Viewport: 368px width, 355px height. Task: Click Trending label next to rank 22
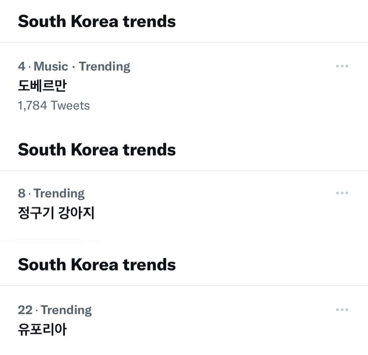coord(67,310)
